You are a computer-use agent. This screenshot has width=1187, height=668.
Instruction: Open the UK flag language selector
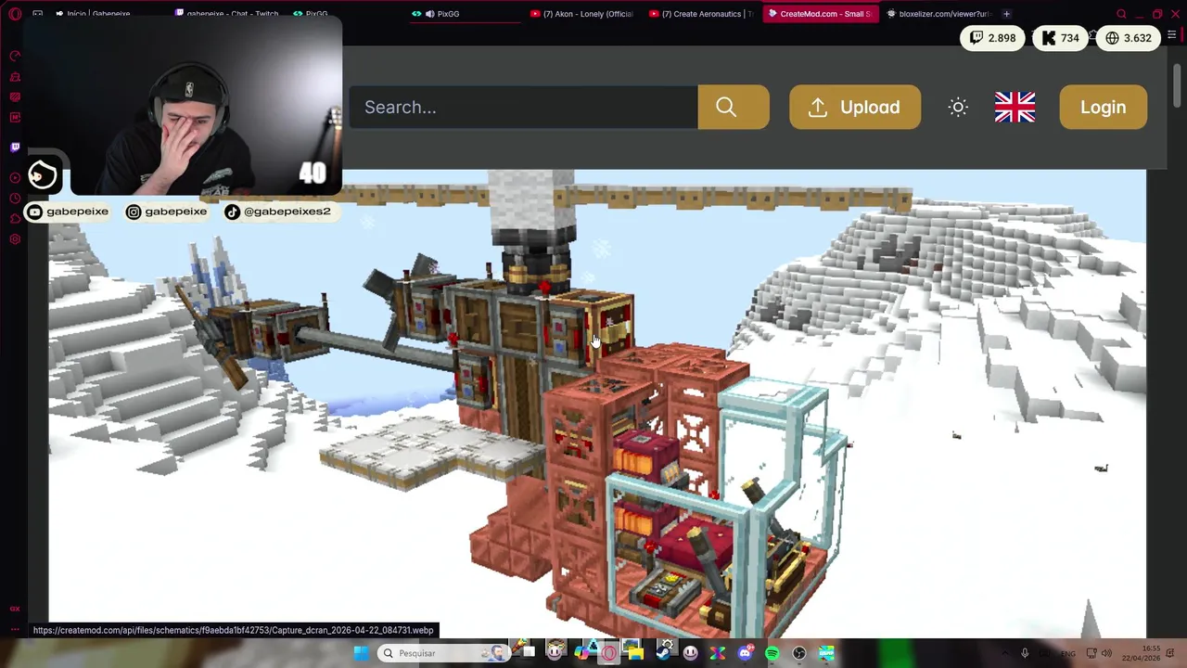[x=1015, y=108]
